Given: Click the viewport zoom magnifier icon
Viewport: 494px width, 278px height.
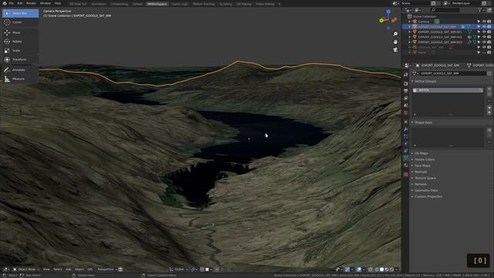Looking at the screenshot, I should (395, 34).
